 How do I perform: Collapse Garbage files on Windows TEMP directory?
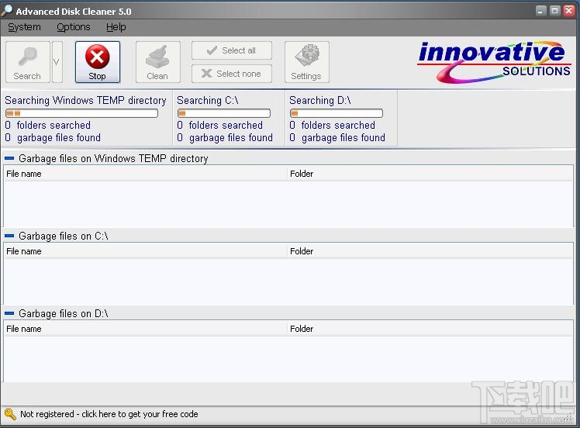9,158
